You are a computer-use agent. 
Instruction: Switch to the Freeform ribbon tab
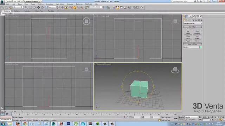(17, 11)
